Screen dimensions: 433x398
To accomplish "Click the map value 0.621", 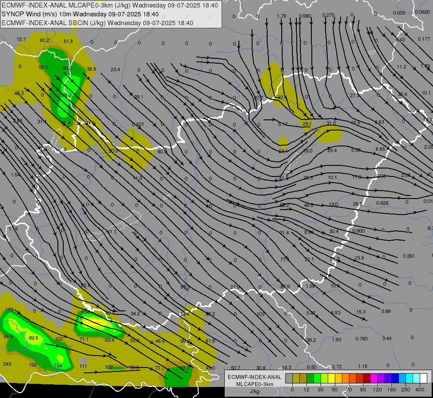I will (x=138, y=124).
